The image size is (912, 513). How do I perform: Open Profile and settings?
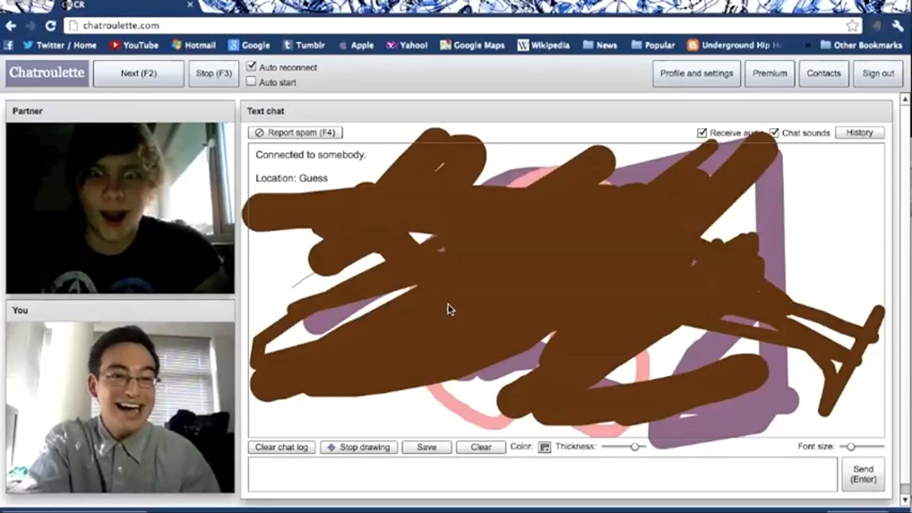coord(696,73)
